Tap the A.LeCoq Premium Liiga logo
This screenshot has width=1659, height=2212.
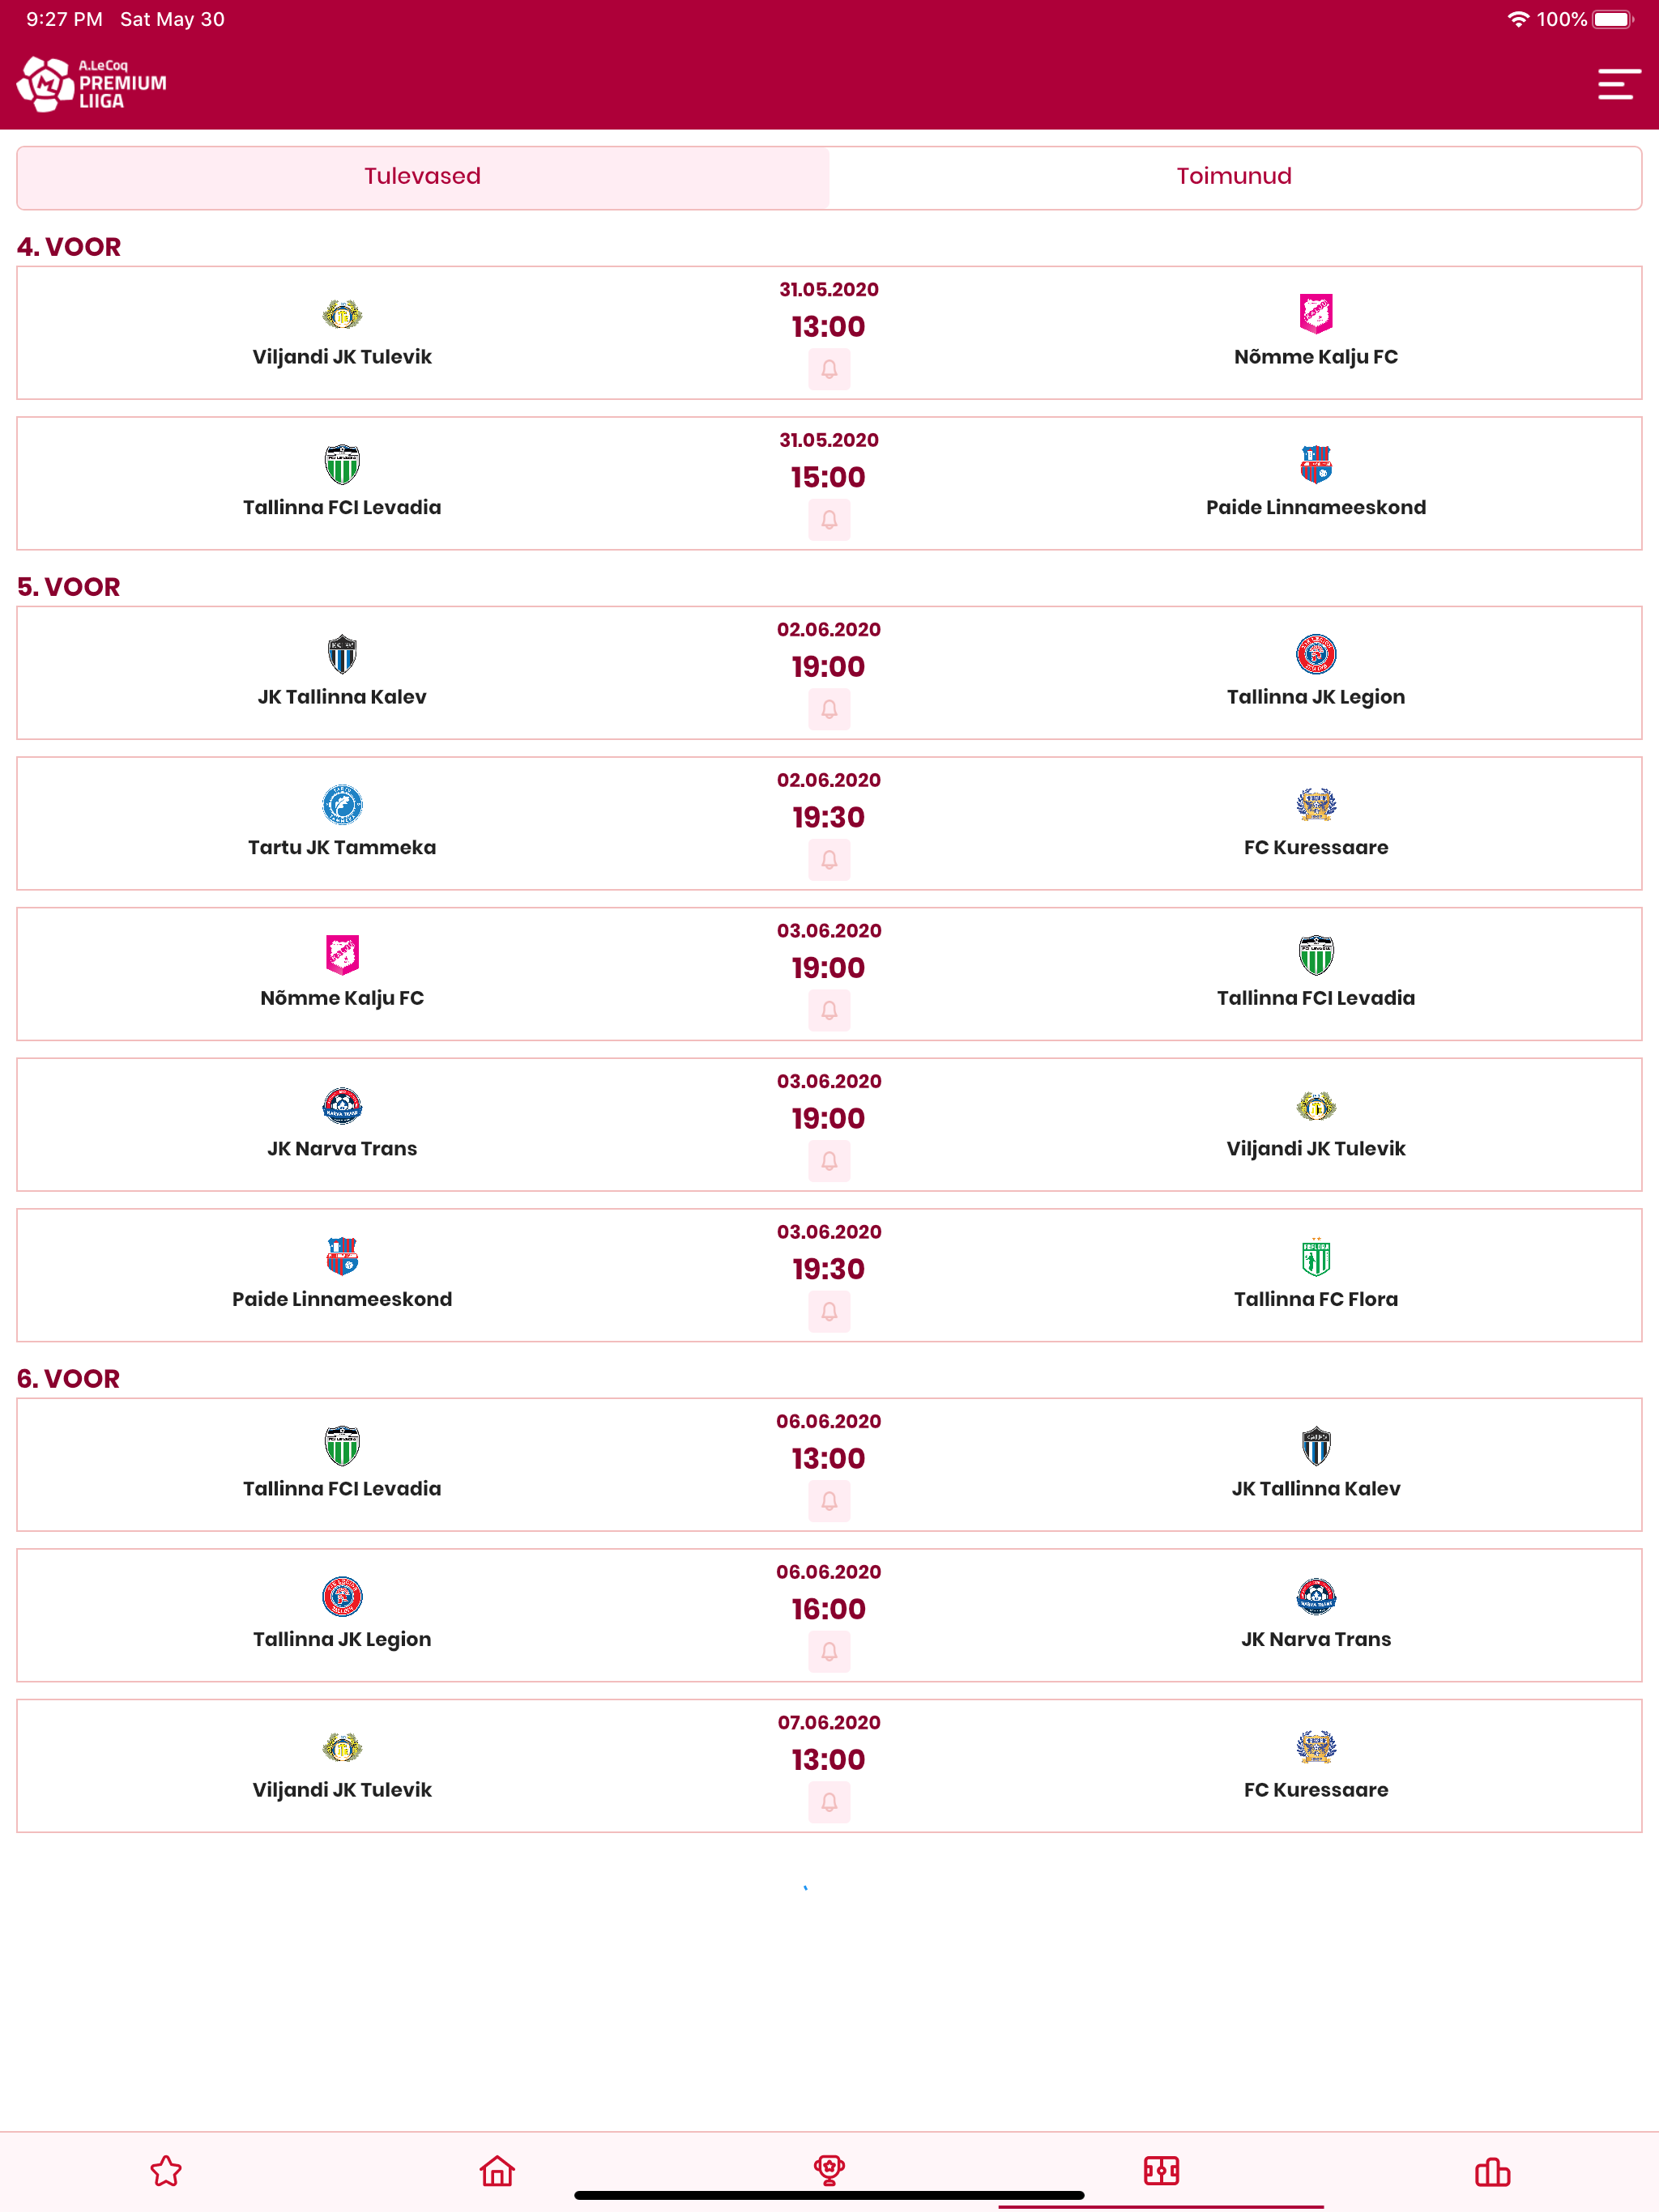tap(92, 84)
